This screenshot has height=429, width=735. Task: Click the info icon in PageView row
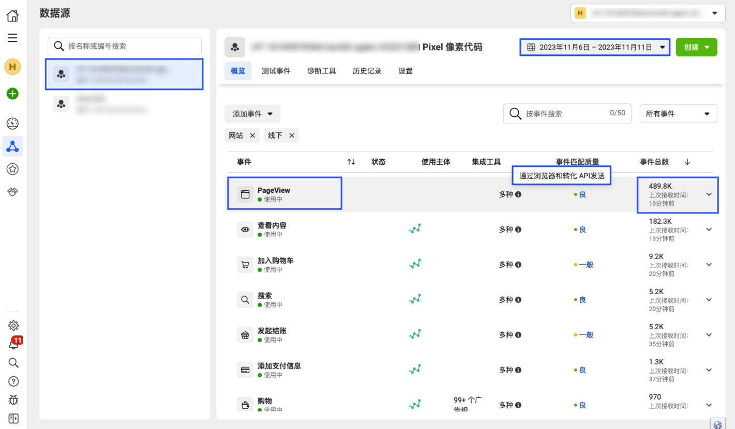click(x=518, y=194)
